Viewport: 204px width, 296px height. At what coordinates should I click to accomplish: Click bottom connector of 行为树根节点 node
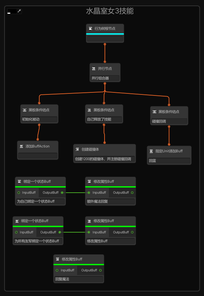pyautogui.click(x=105, y=44)
